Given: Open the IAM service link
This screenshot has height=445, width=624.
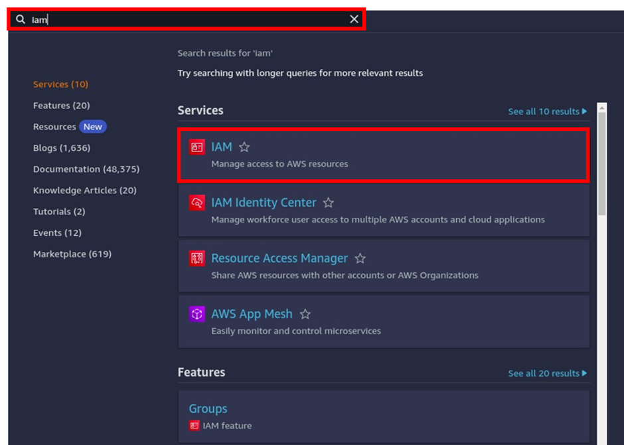Looking at the screenshot, I should tap(222, 147).
